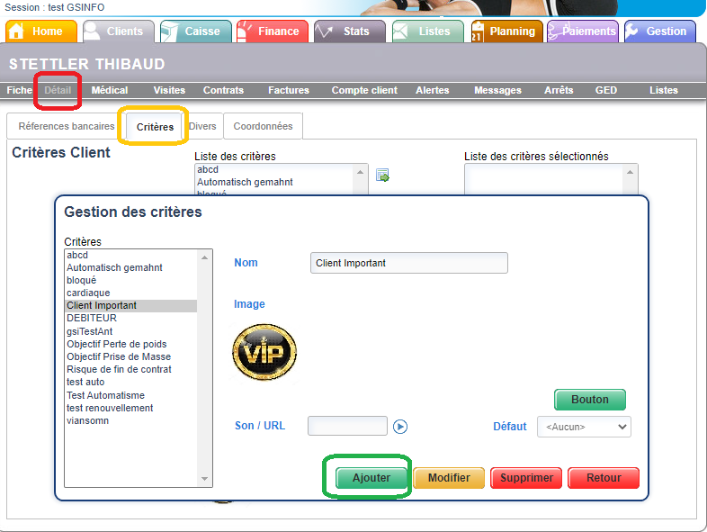Open the Réferences bancaires tab
Screen dimensions: 707x532
(x=67, y=127)
